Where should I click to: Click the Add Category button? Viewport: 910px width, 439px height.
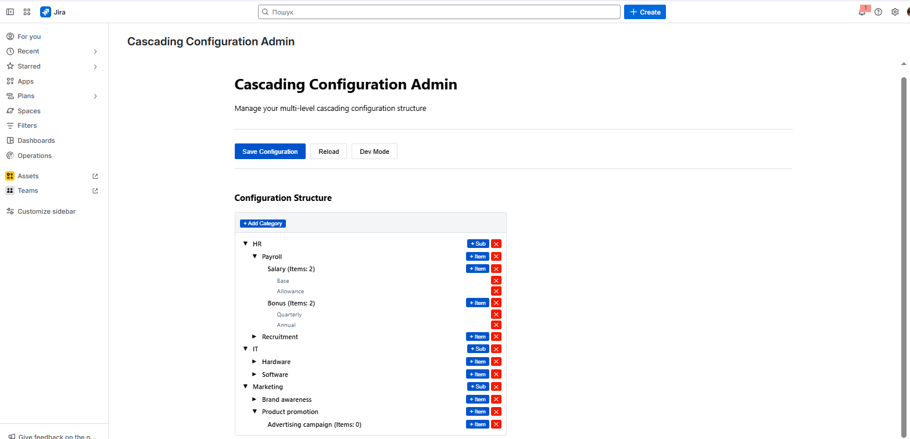pyautogui.click(x=263, y=224)
